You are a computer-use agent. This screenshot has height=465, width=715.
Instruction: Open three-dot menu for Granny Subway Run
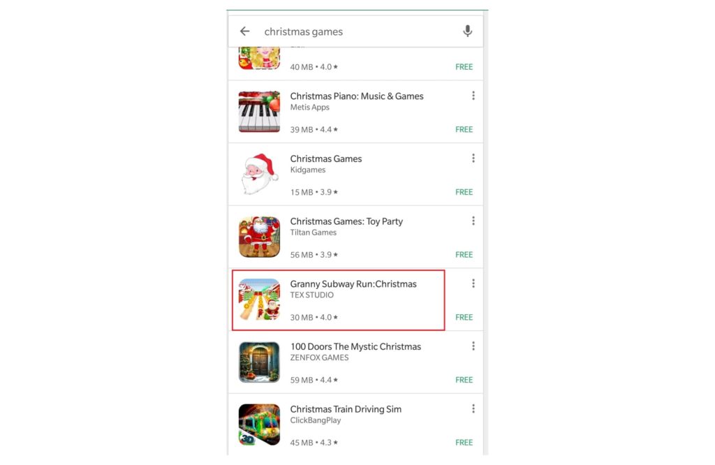pyautogui.click(x=473, y=283)
